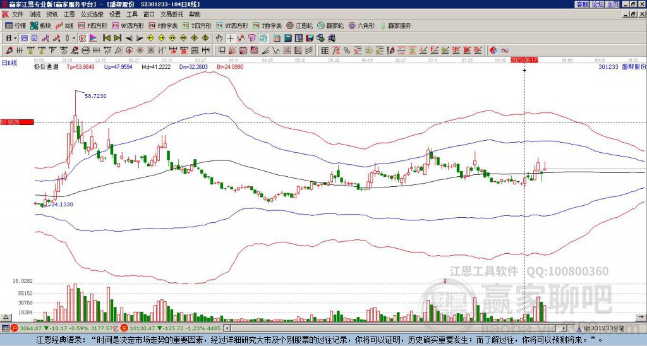Step chart left with black left arrow
The image size is (647, 346).
[x=129, y=39]
